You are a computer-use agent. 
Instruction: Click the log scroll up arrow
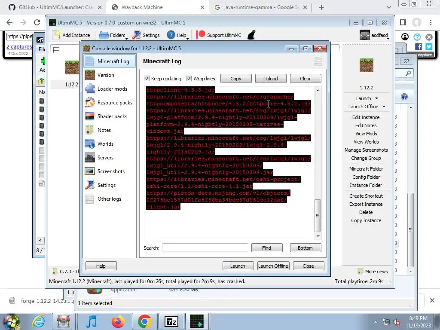tap(318, 90)
